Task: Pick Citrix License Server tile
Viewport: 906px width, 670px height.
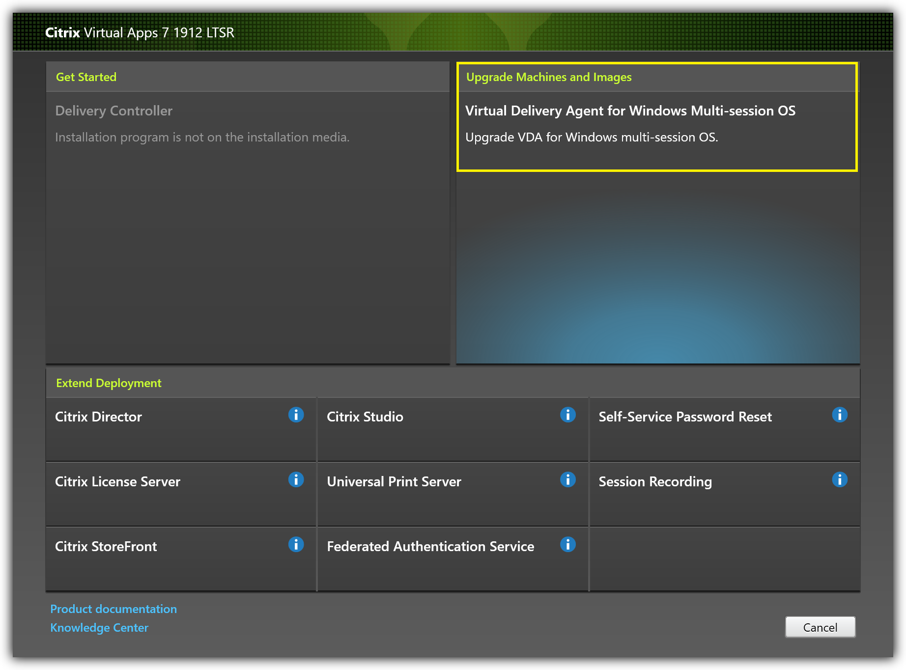Action: coord(117,482)
